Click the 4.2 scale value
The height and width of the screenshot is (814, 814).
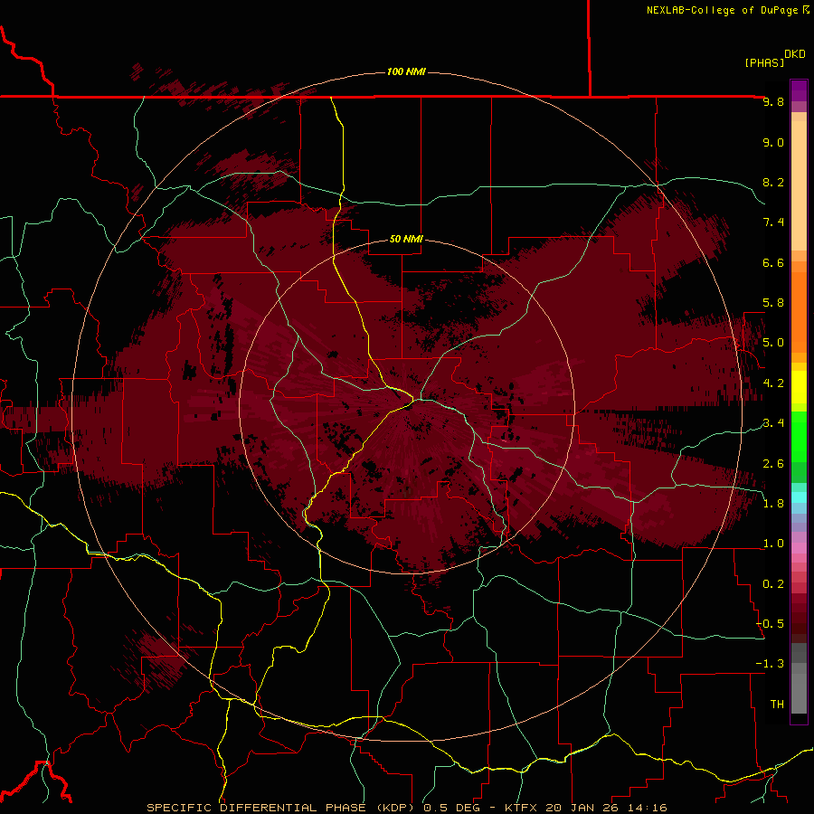[x=773, y=383]
